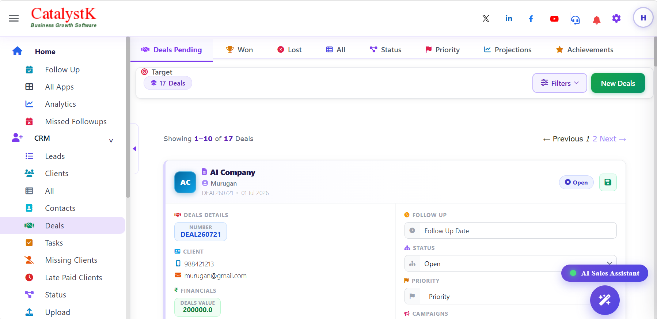Switch to the Status tab
657x319 pixels.
(386, 50)
